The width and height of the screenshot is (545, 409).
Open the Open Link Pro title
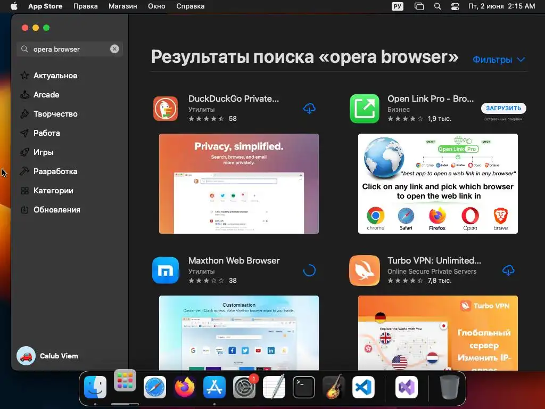point(430,99)
